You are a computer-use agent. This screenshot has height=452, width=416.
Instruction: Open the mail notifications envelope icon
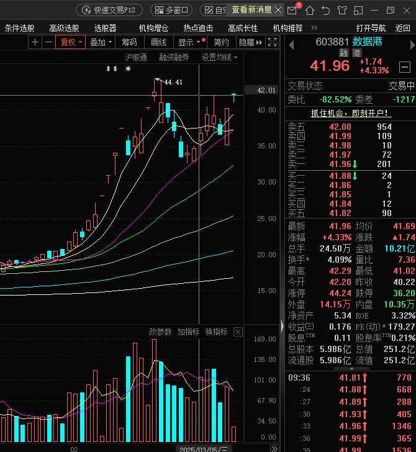coord(292,10)
